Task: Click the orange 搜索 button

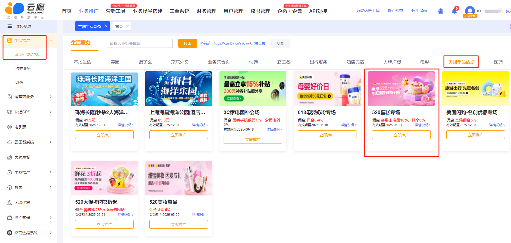Action: click(188, 43)
